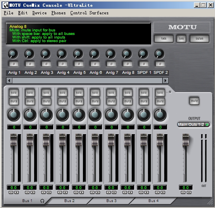Click the talk button
This screenshot has width=215, height=208.
click(x=164, y=39)
